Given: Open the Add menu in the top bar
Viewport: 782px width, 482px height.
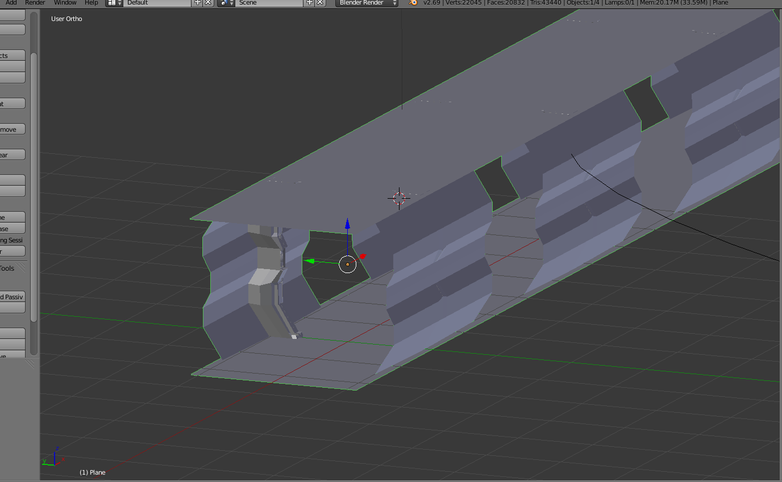Looking at the screenshot, I should 11,3.
